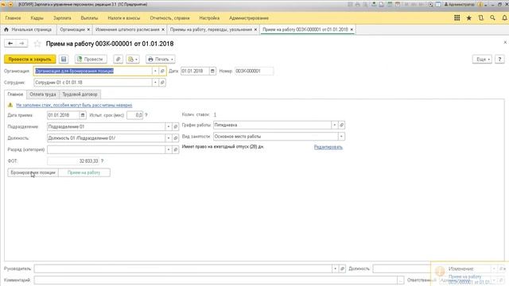The height and width of the screenshot is (286, 509).
Task: Open calculator icon in title bar
Action: point(390,5)
